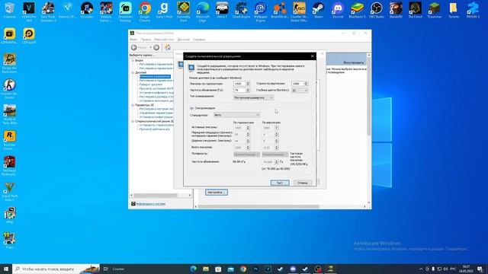488x274 pixels.
Task: Open scan type dropdown in dialog
Action: 253,97
